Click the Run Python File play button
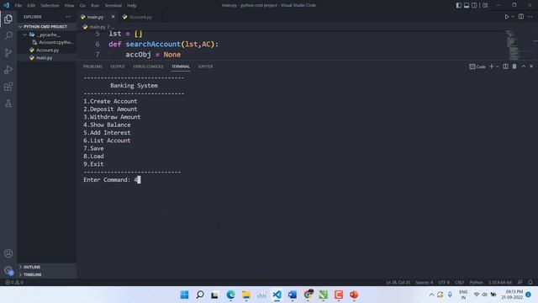538x303 pixels. [x=506, y=17]
